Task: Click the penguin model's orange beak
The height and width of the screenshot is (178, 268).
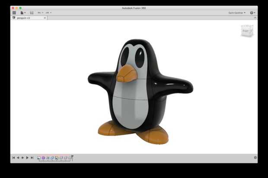Action: 127,74
